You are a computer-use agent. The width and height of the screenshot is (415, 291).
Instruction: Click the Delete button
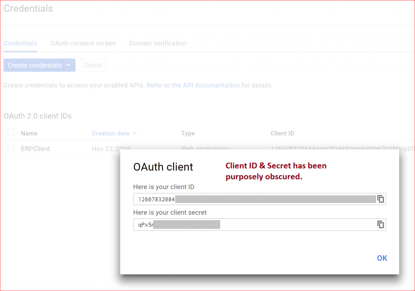click(93, 65)
